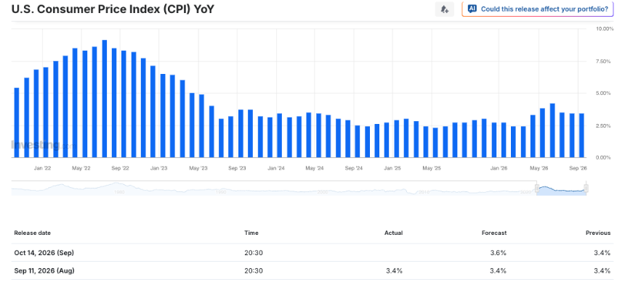Click the 10.00% y-axis label
625x282 pixels.
(x=605, y=29)
